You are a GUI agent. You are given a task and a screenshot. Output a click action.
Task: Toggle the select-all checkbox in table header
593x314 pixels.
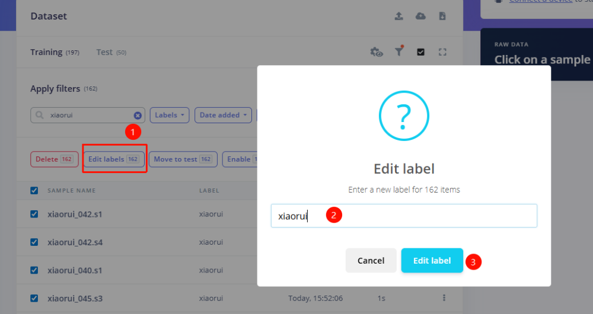34,191
